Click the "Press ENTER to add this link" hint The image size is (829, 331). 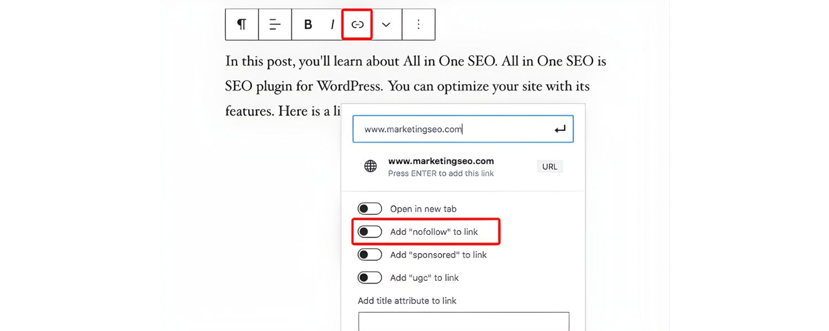[x=440, y=173]
